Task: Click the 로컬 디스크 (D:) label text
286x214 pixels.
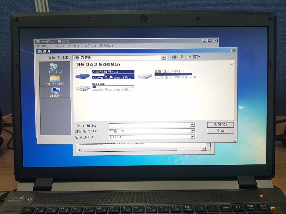Action: [x=167, y=71]
